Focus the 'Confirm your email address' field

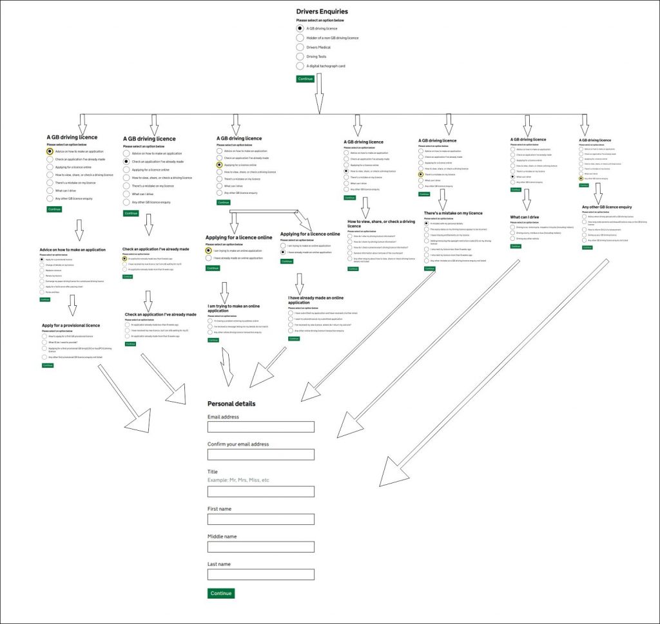[260, 455]
